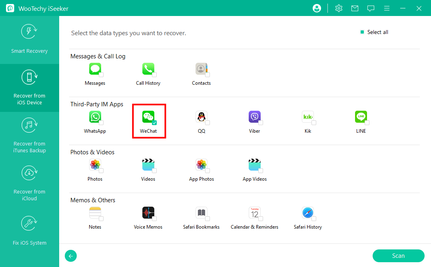Click the QQ messenger icon
431x267 pixels.
[202, 117]
